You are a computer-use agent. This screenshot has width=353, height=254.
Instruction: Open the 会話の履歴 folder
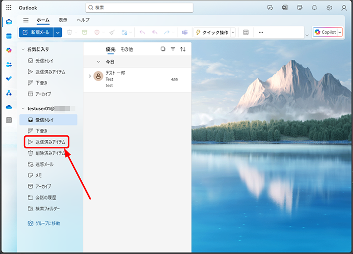[x=49, y=198]
